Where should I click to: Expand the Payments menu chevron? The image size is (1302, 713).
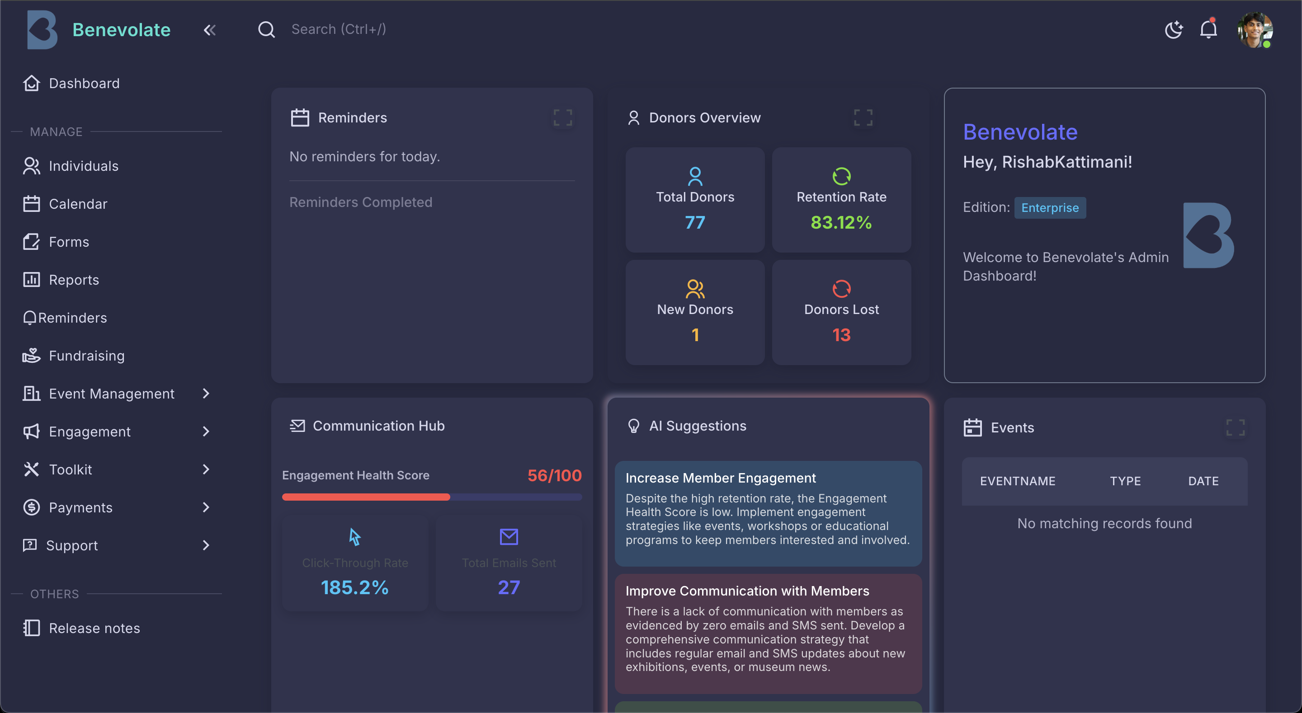tap(206, 507)
